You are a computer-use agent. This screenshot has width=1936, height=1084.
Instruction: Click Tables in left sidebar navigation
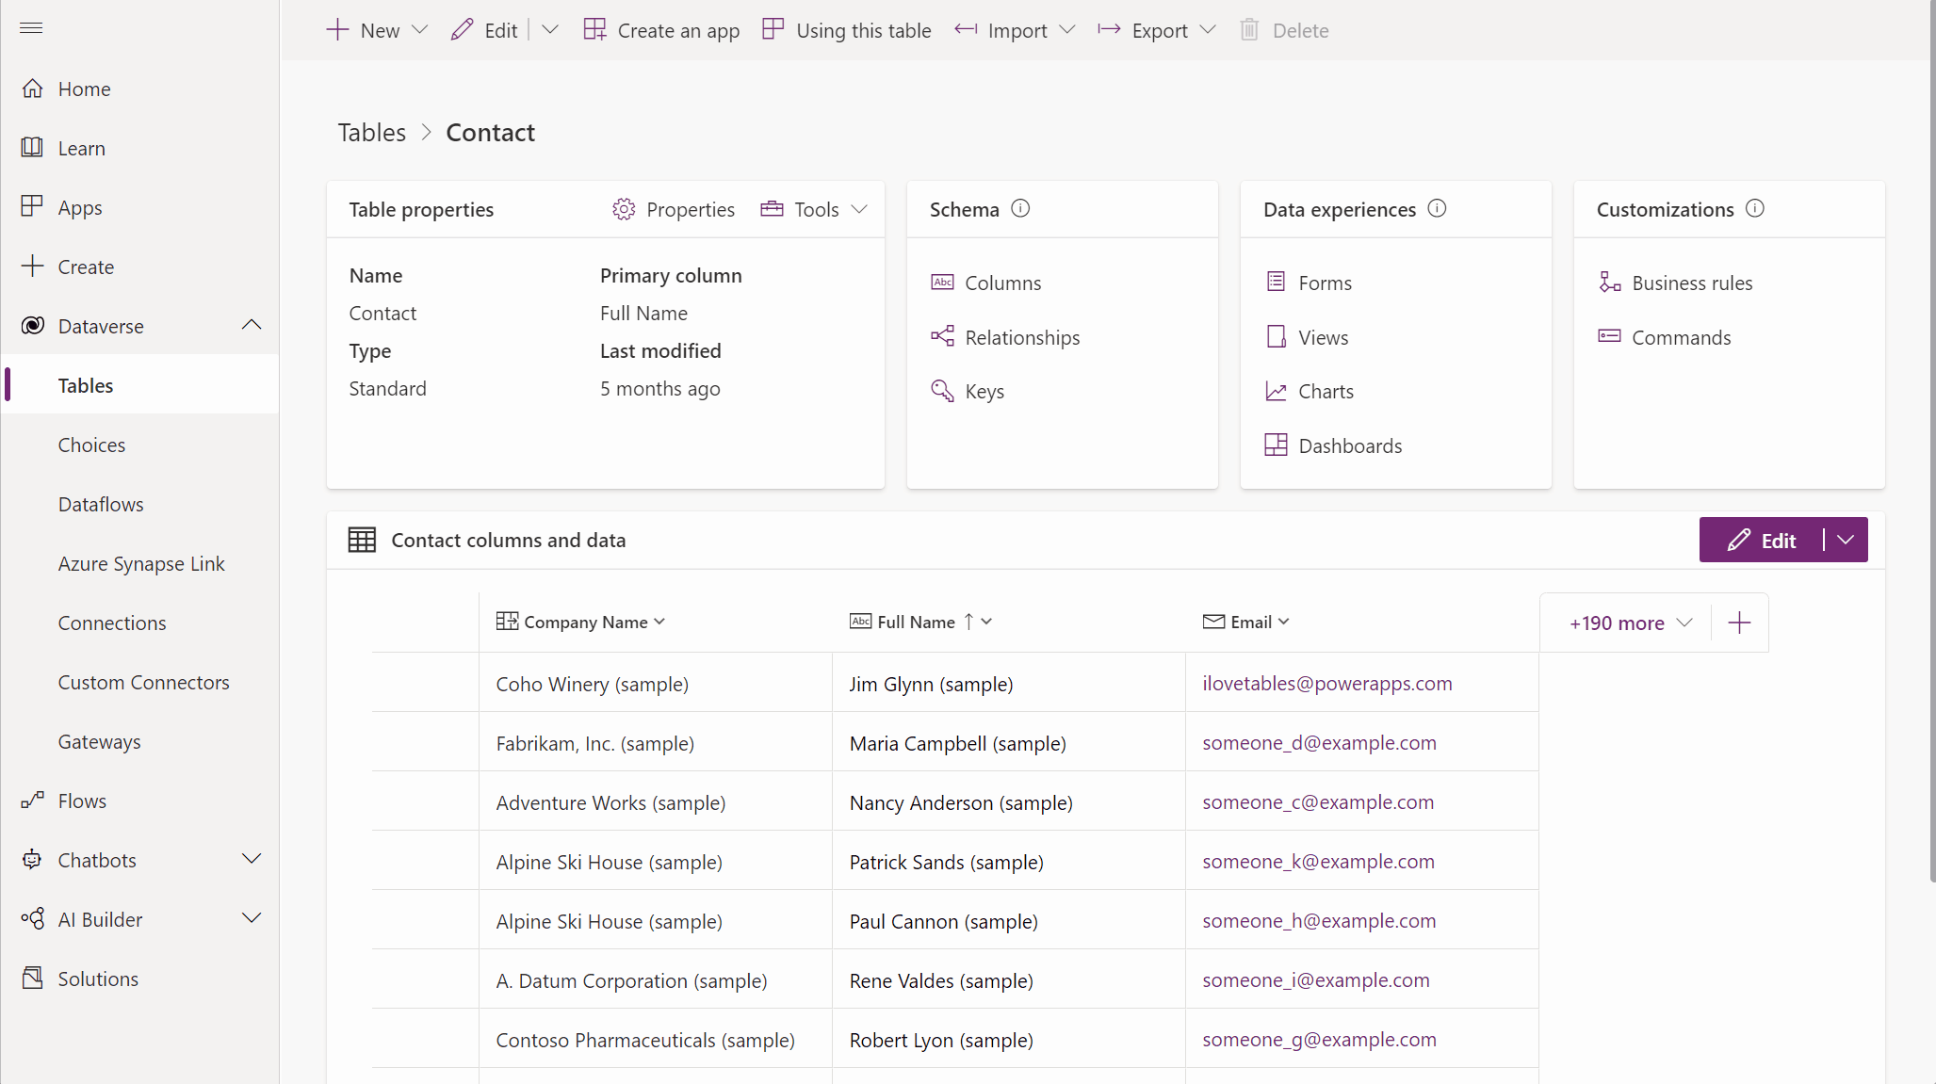click(x=85, y=384)
